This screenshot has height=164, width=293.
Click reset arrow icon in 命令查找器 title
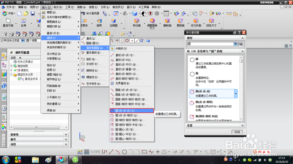tap(234, 32)
